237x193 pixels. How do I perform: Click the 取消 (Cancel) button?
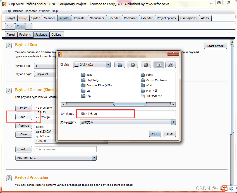pyautogui.click(x=170, y=134)
